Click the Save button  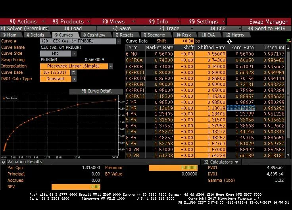pos(121,29)
